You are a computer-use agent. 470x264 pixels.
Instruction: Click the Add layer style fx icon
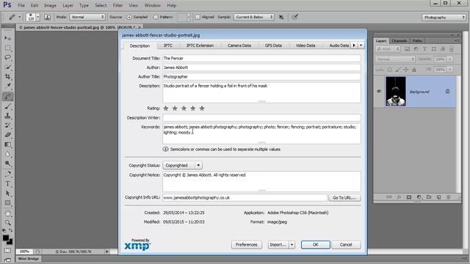tap(399, 197)
